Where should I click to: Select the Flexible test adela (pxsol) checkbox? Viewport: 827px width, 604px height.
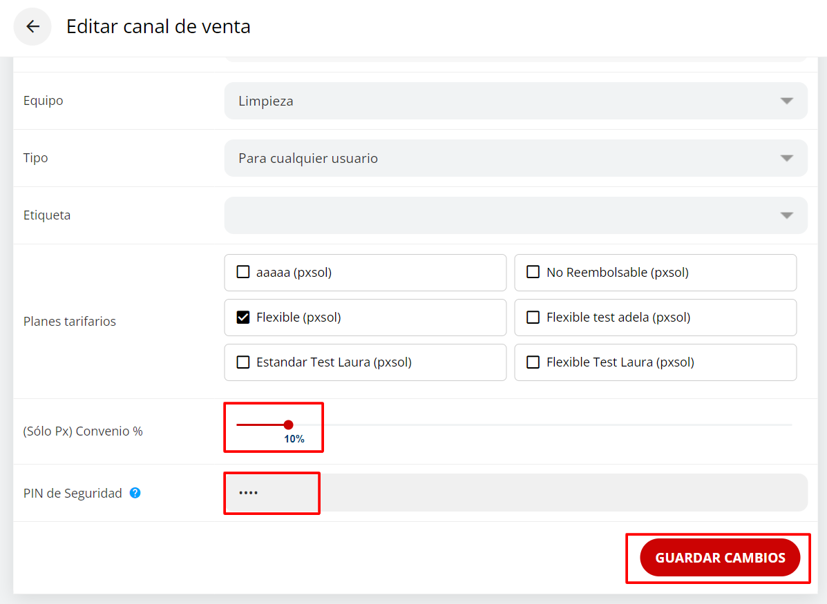tap(533, 318)
